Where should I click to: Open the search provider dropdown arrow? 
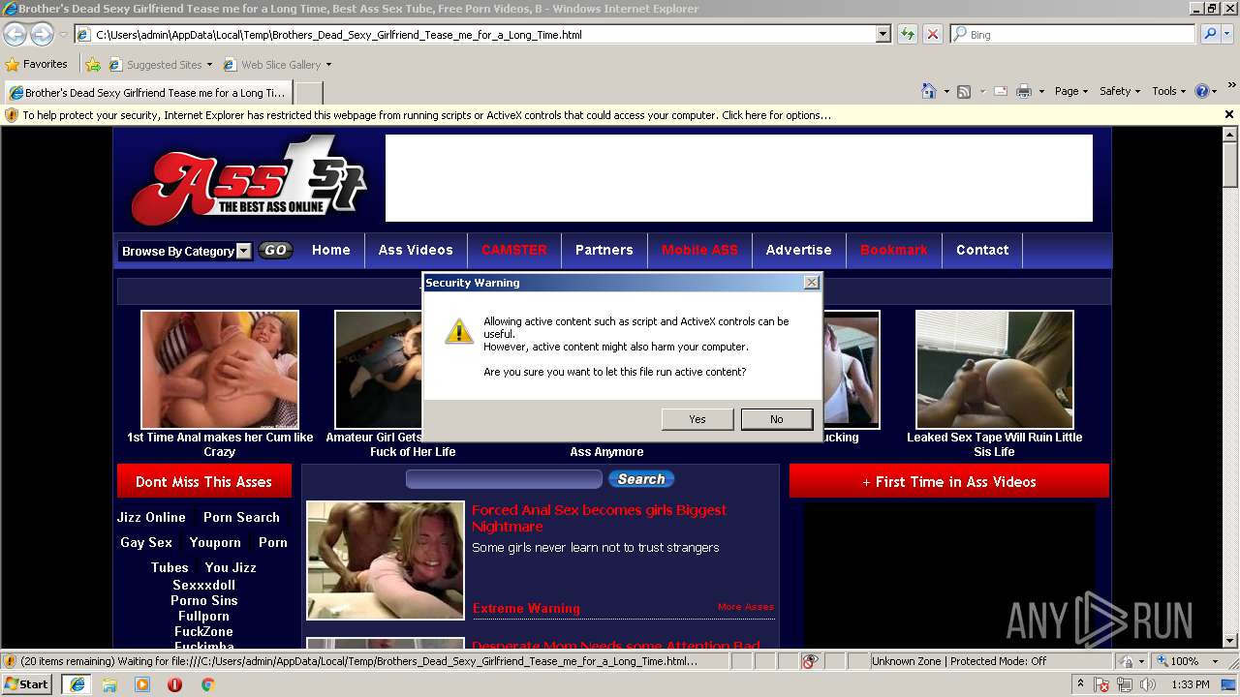1228,34
